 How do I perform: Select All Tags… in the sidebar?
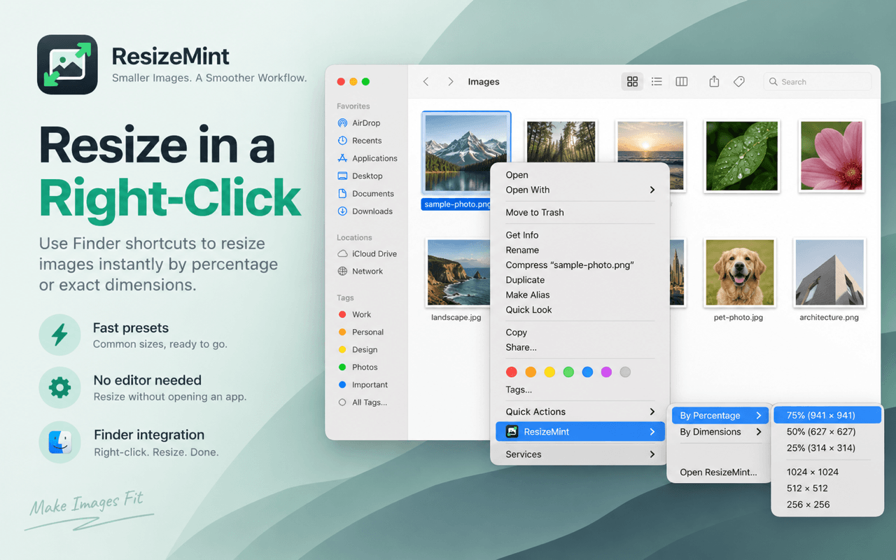363,402
